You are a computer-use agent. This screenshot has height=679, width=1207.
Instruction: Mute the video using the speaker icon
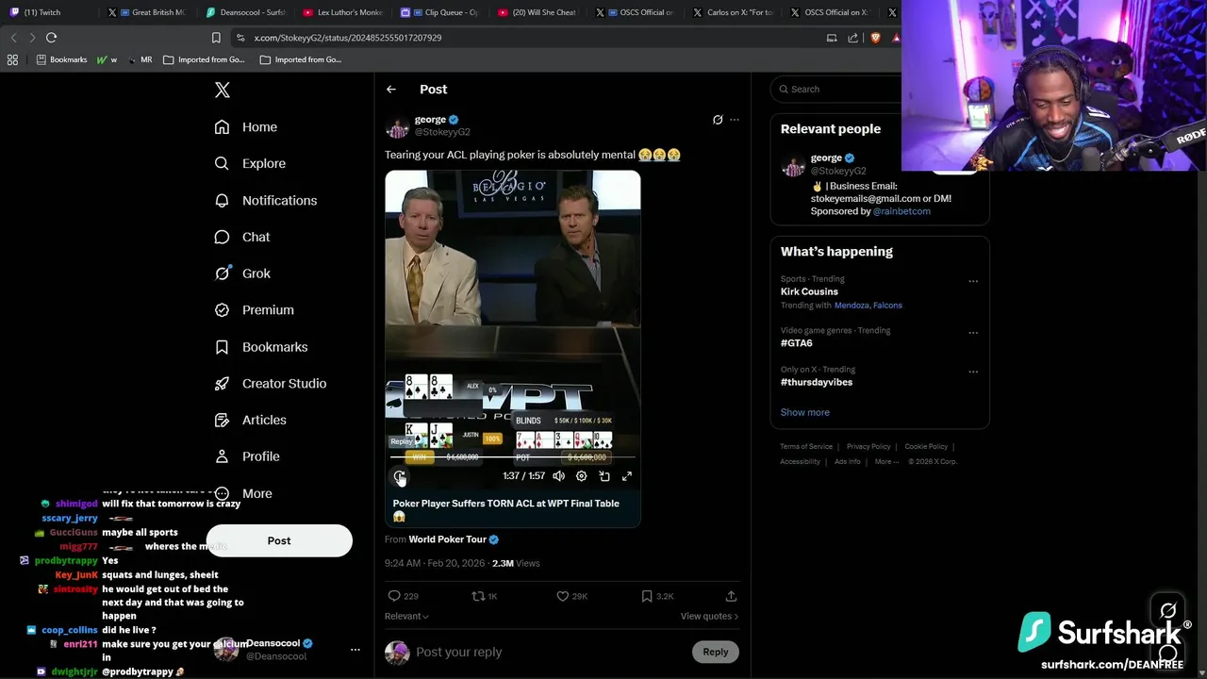point(559,476)
